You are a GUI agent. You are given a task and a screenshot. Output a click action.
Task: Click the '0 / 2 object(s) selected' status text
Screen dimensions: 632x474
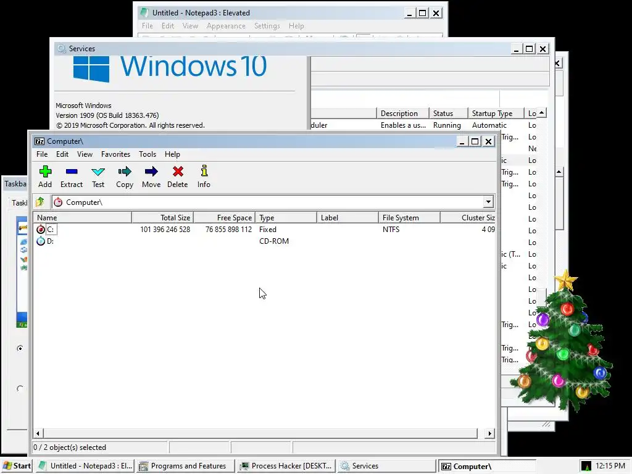pyautogui.click(x=70, y=447)
